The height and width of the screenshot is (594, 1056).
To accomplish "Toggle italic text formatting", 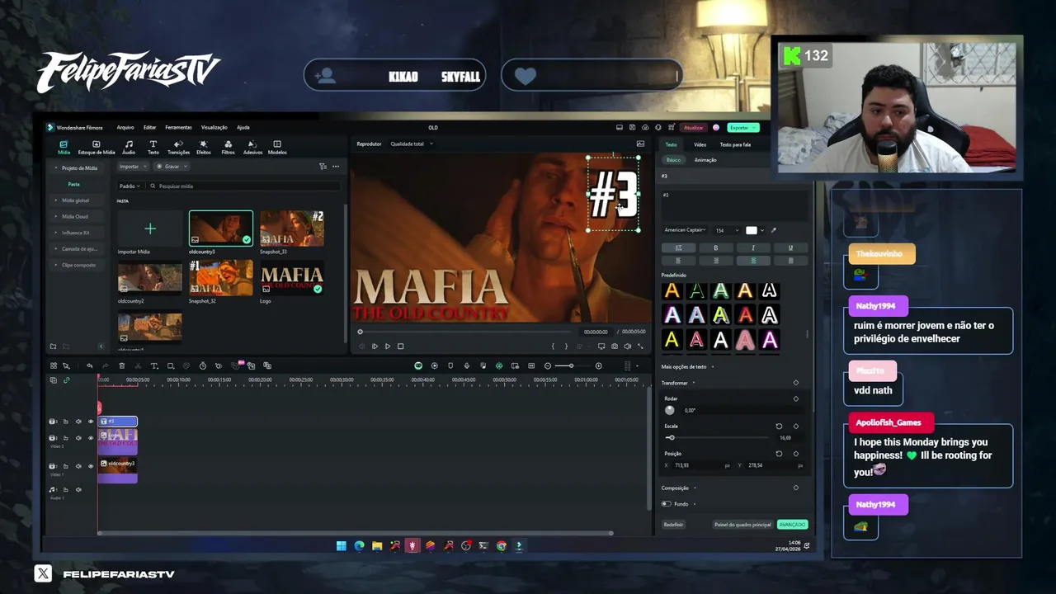I will tap(752, 247).
